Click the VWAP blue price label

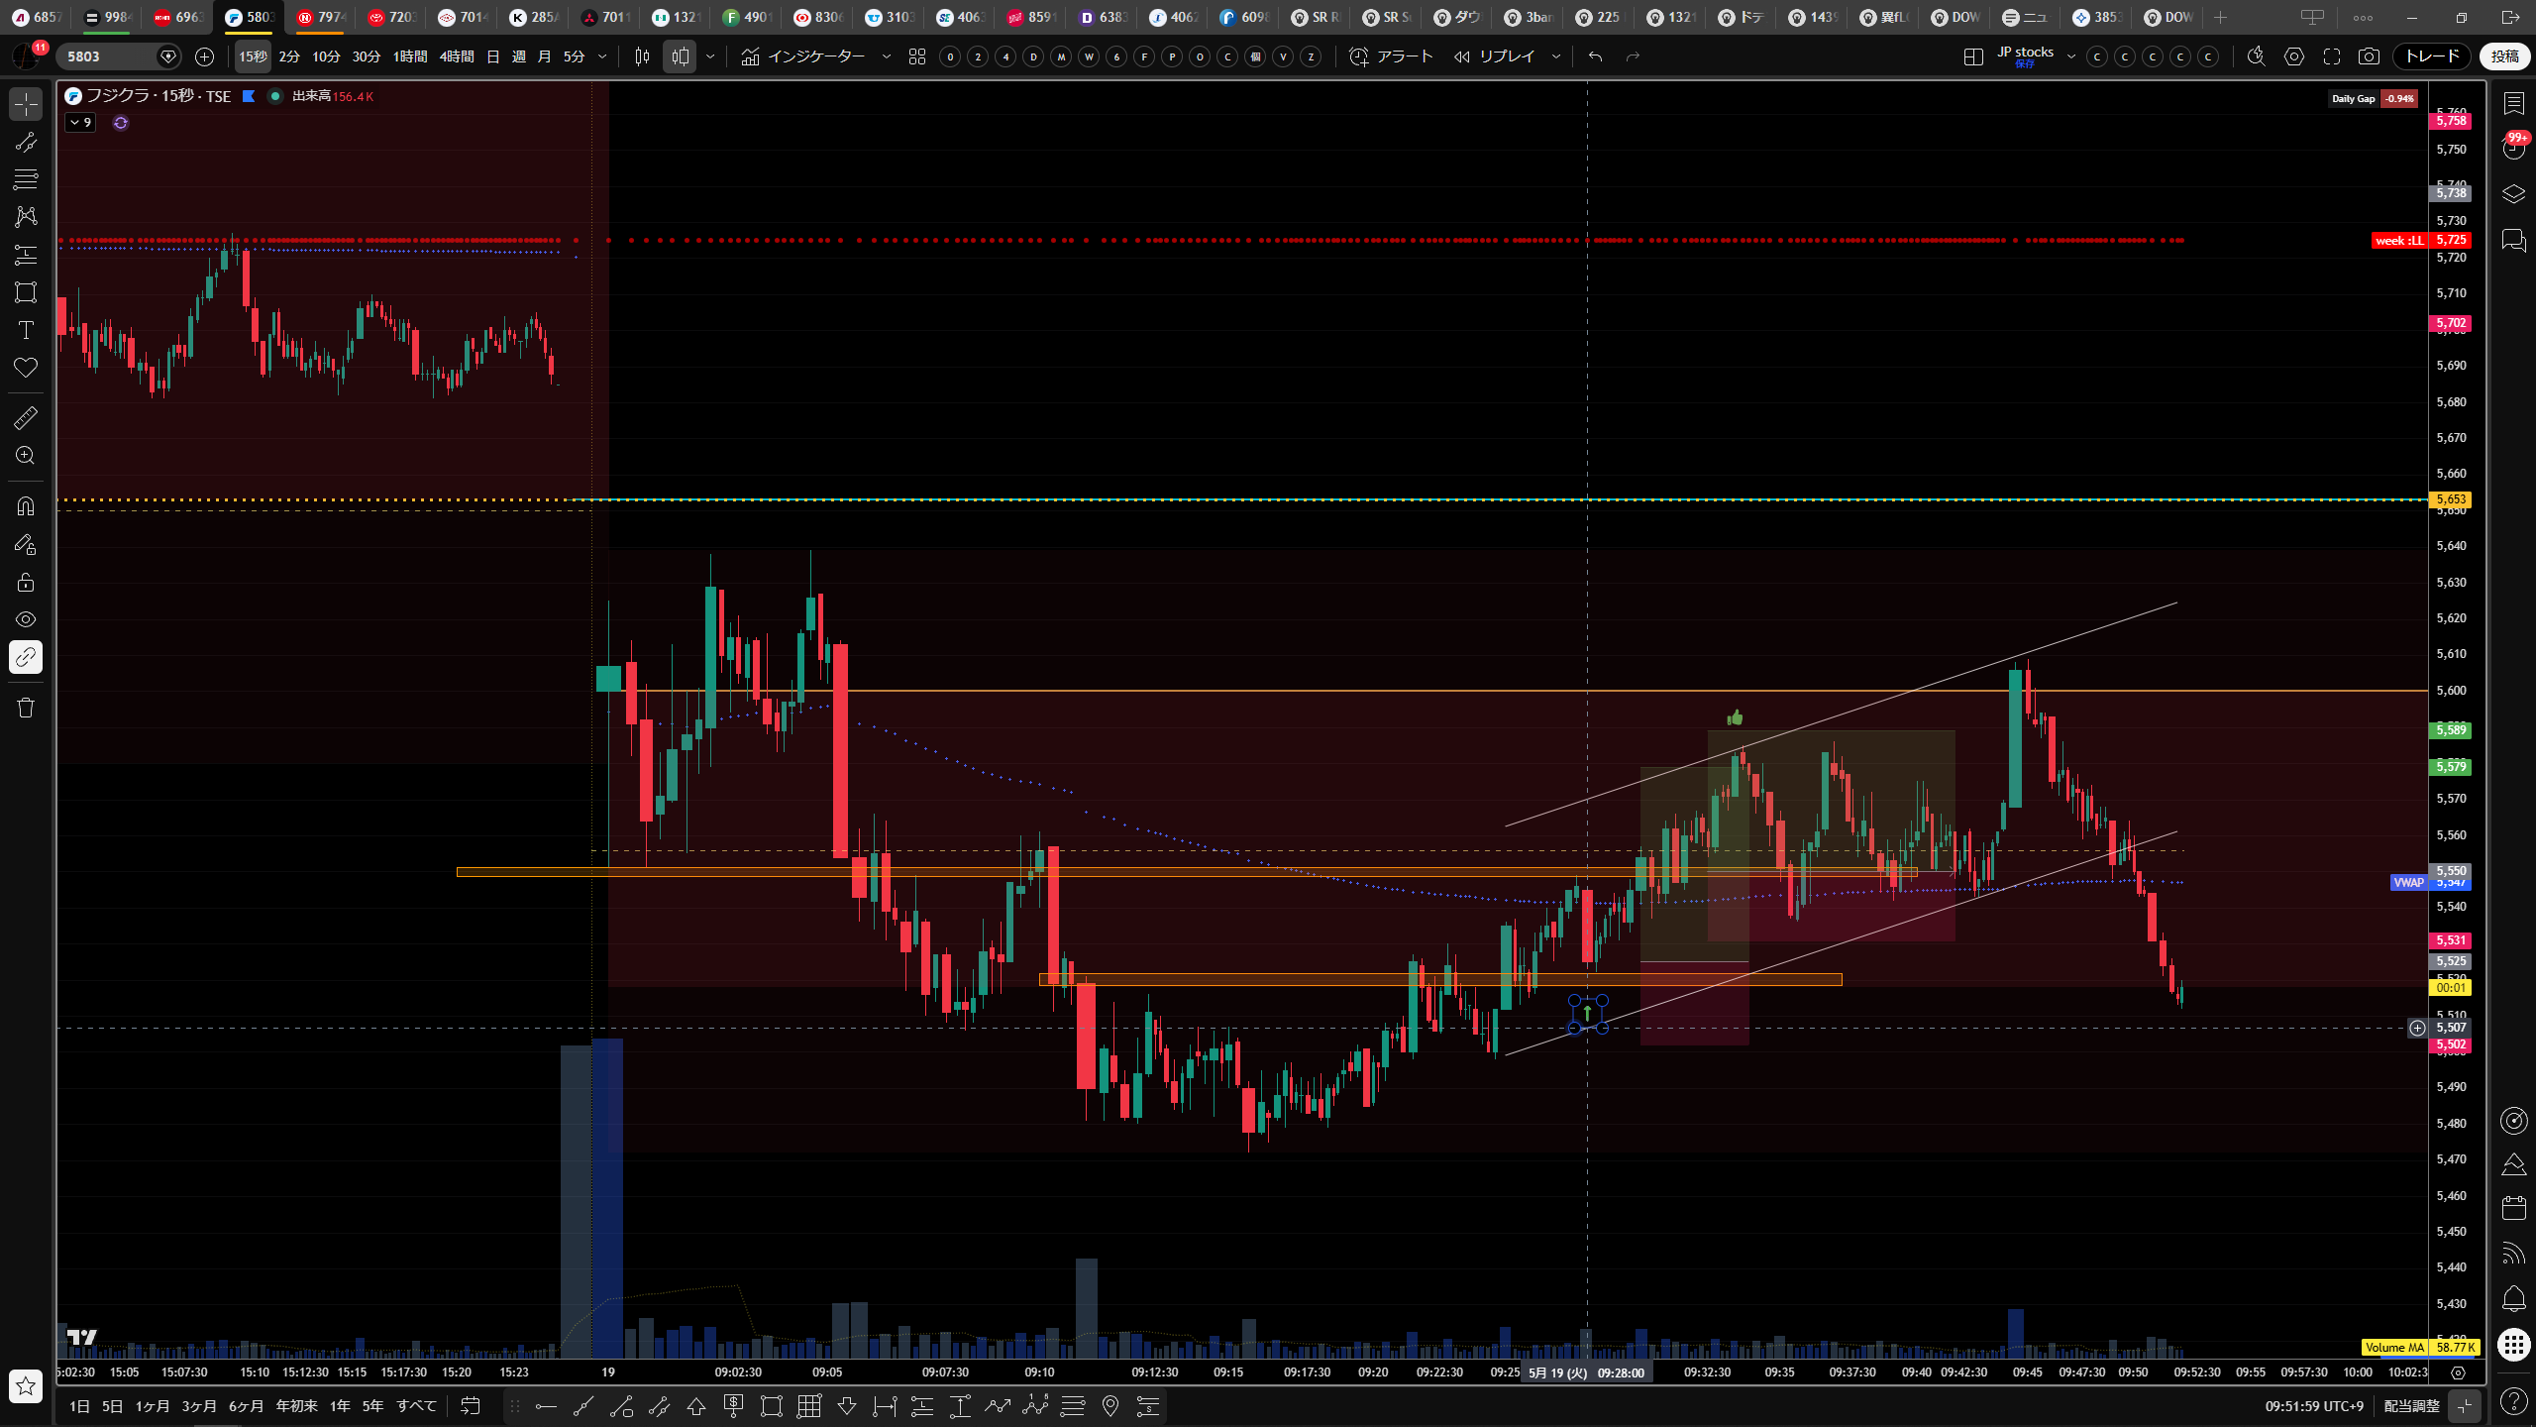(x=2408, y=882)
